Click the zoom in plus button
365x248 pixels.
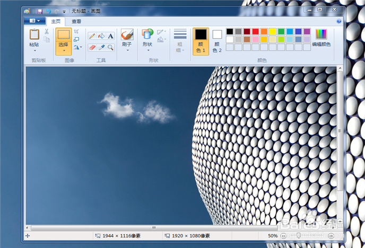click(331, 236)
